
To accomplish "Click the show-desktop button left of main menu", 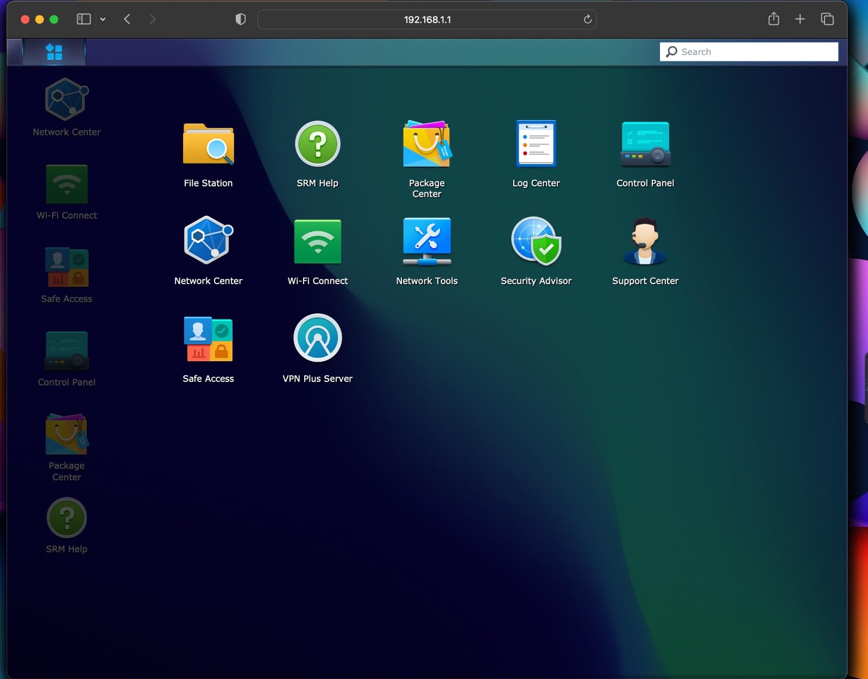I will coord(15,52).
